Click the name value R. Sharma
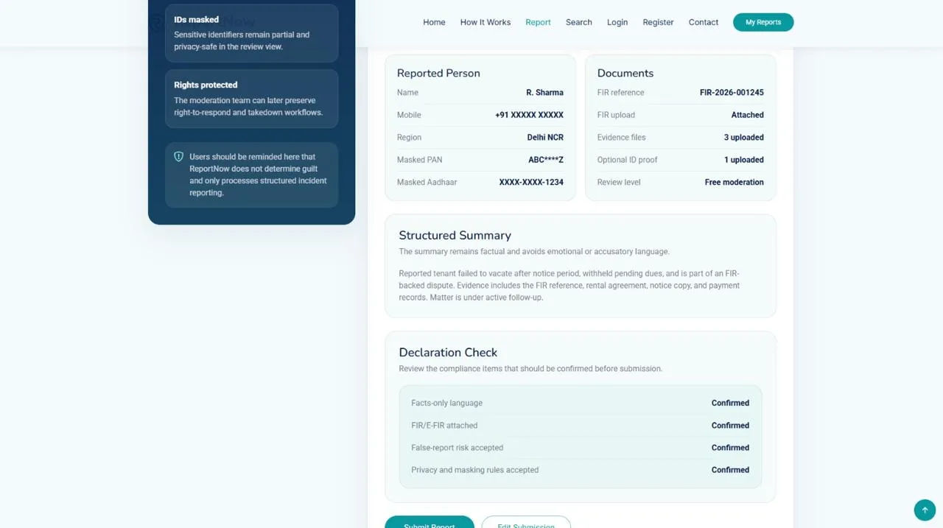943x528 pixels. pyautogui.click(x=544, y=93)
